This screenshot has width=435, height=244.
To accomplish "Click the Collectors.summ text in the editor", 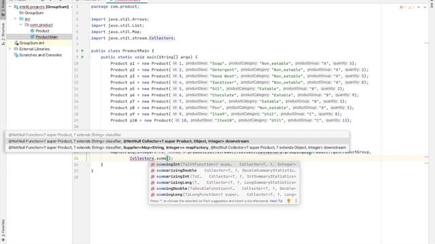I will coord(148,158).
